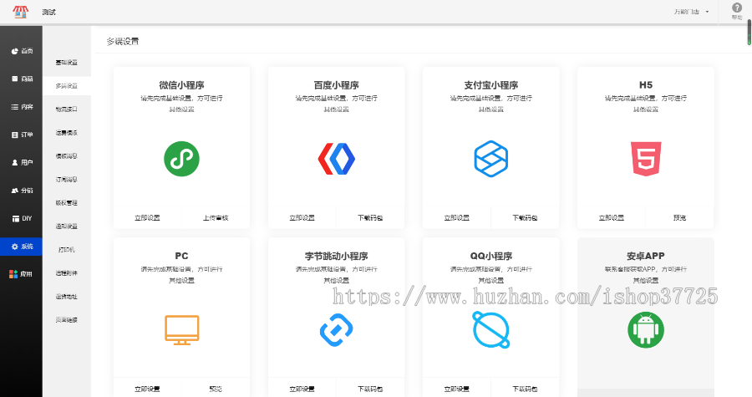
Task: Click the QQ mini program planet icon
Action: click(491, 330)
